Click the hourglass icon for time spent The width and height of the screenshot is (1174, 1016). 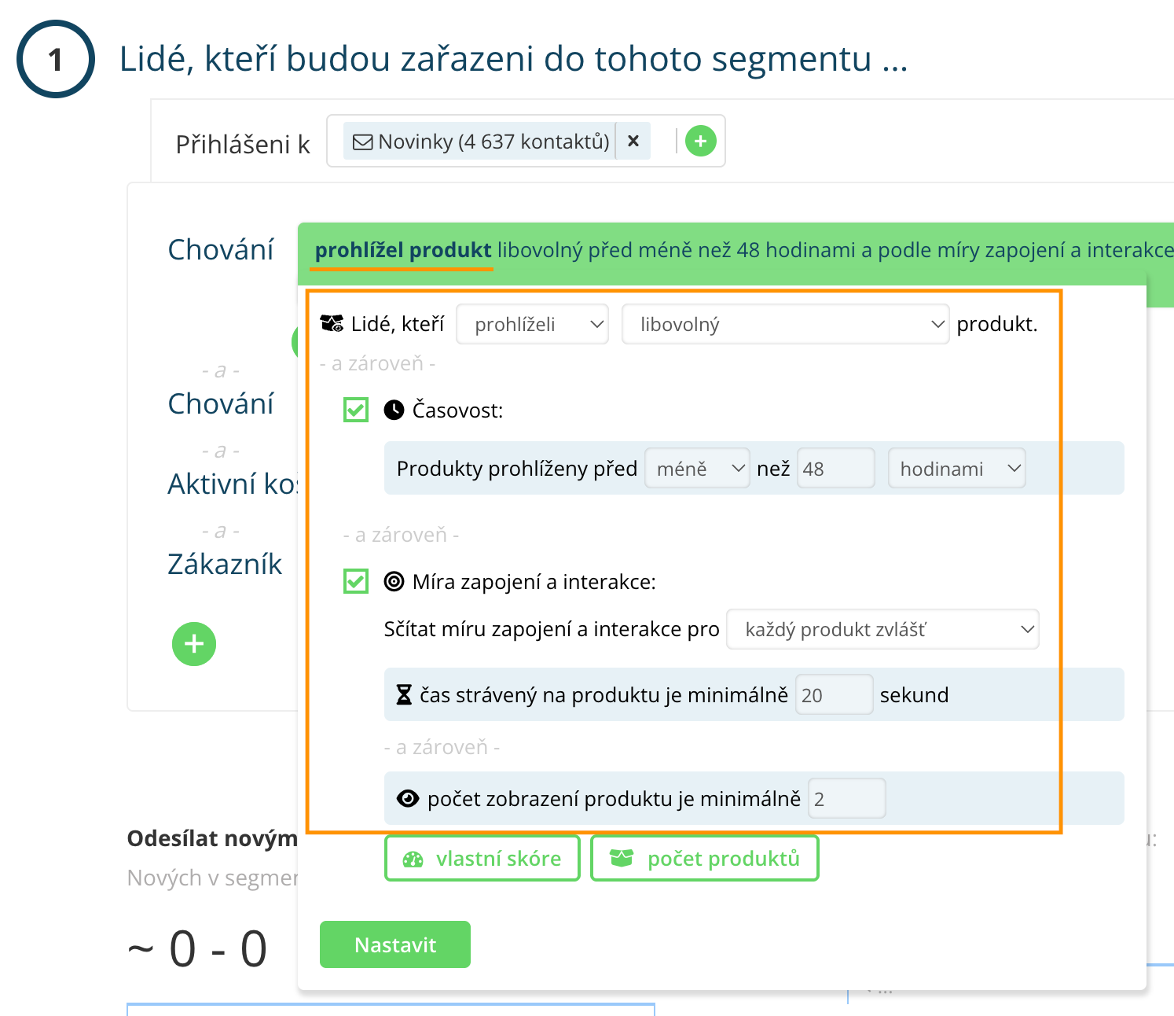(x=404, y=695)
